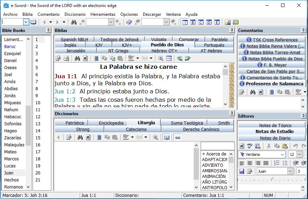
Task: Click the ADVIENTO dictionary entry
Action: pyautogui.click(x=212, y=165)
